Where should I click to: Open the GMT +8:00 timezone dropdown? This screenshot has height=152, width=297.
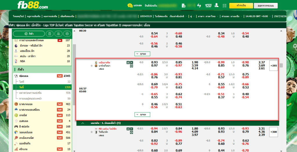(x=258, y=16)
